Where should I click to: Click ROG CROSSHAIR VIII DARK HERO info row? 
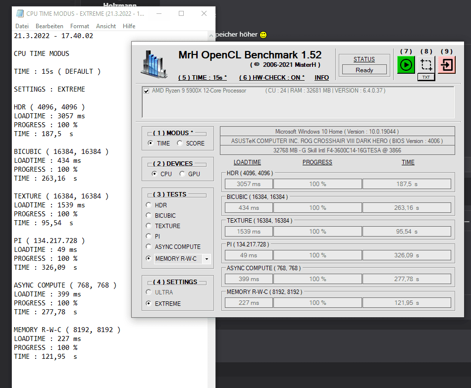point(337,141)
